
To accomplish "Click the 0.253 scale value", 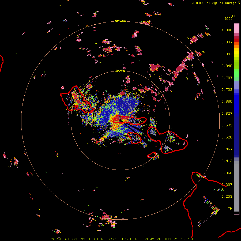I will click(227, 197).
